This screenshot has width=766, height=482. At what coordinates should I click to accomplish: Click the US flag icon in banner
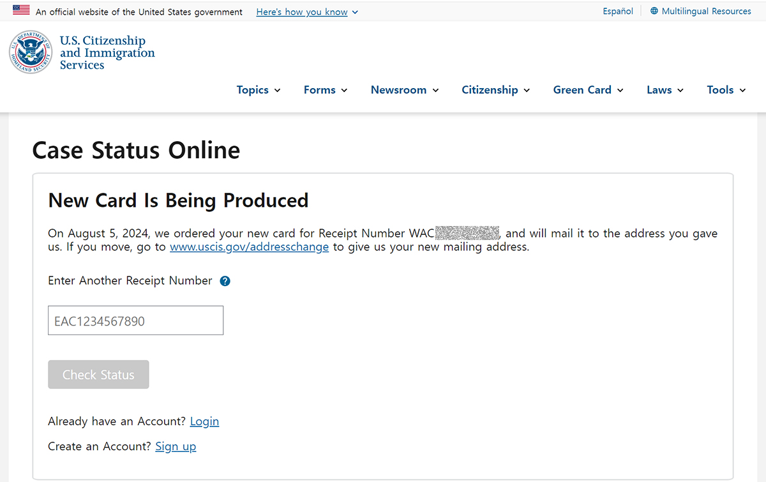tap(21, 10)
